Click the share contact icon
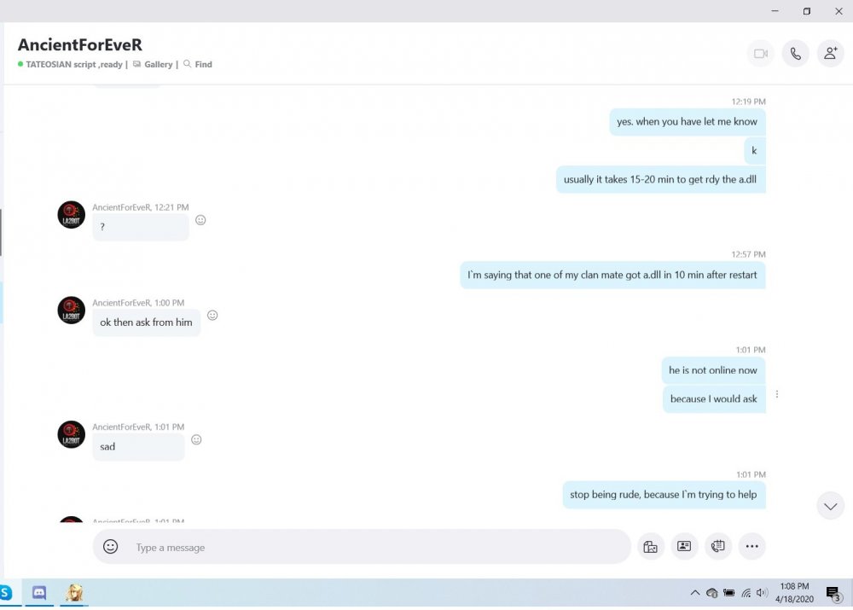 (x=683, y=547)
